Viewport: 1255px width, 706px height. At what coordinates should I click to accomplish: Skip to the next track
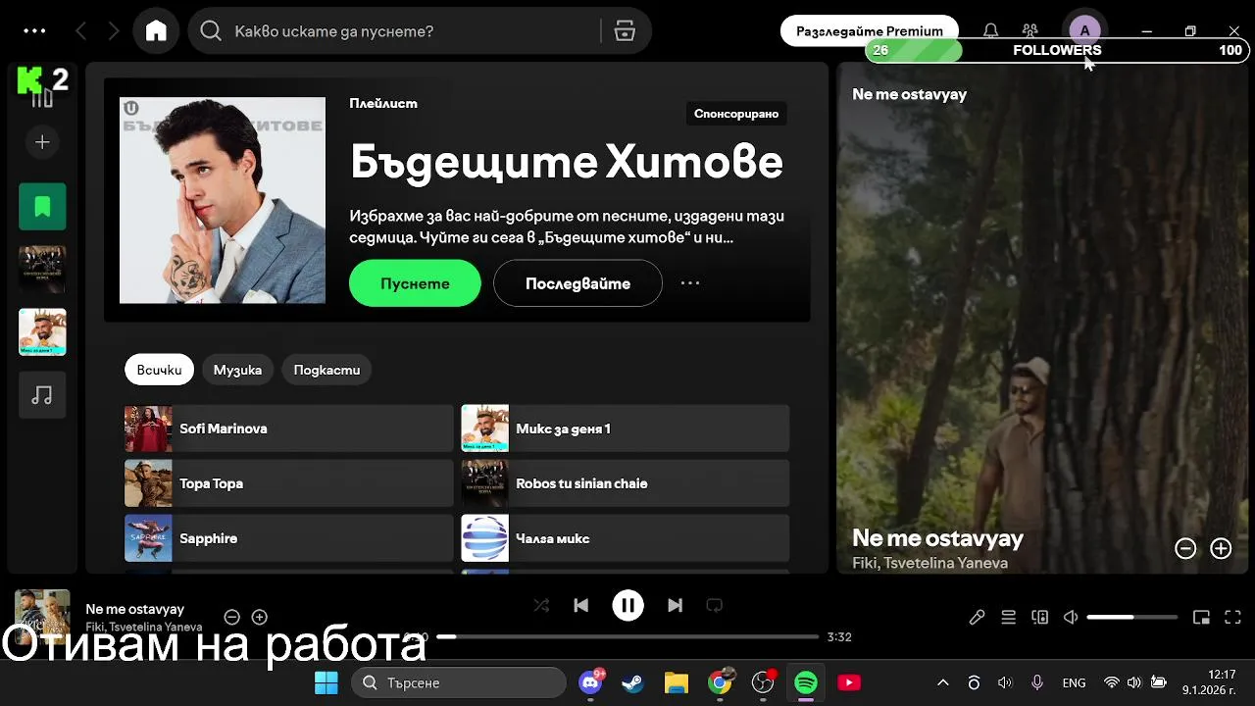click(x=675, y=605)
